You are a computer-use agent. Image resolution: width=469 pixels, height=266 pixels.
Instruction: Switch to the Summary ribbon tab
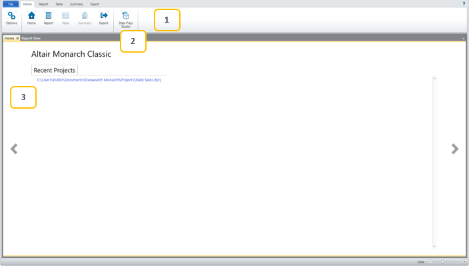point(76,4)
